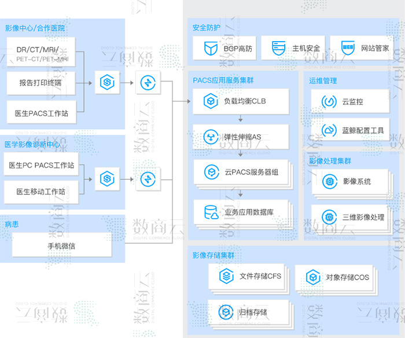Image resolution: width=405 pixels, height=338 pixels.
Task: Click the 对象存储COS cube icon
Action: [313, 277]
